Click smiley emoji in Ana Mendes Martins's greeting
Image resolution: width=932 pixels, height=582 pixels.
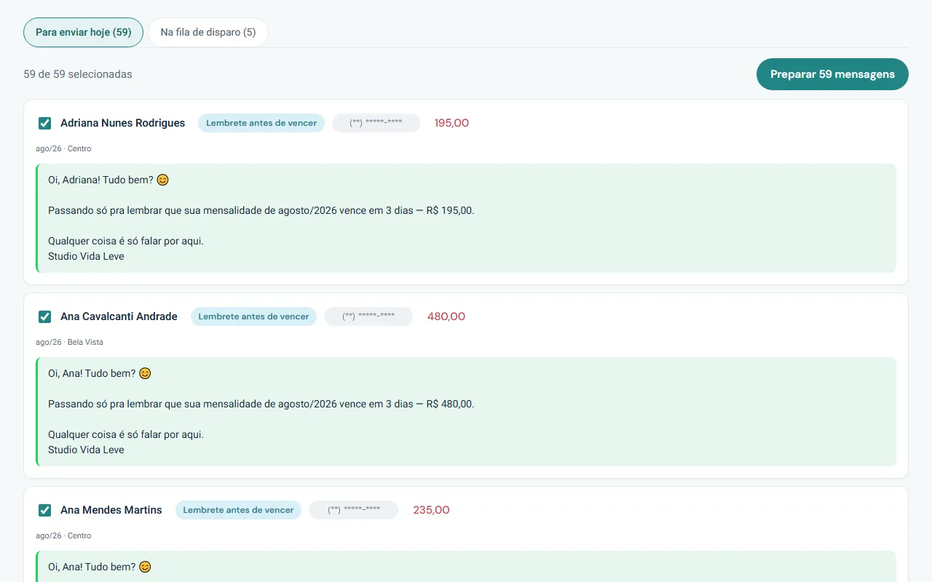click(x=145, y=567)
